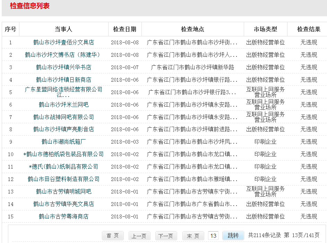Image resolution: width=327 pixels, height=243 pixels.
Task: Open 鹤山市沙坪文博书店（陈建华） record
Action: pos(63,55)
